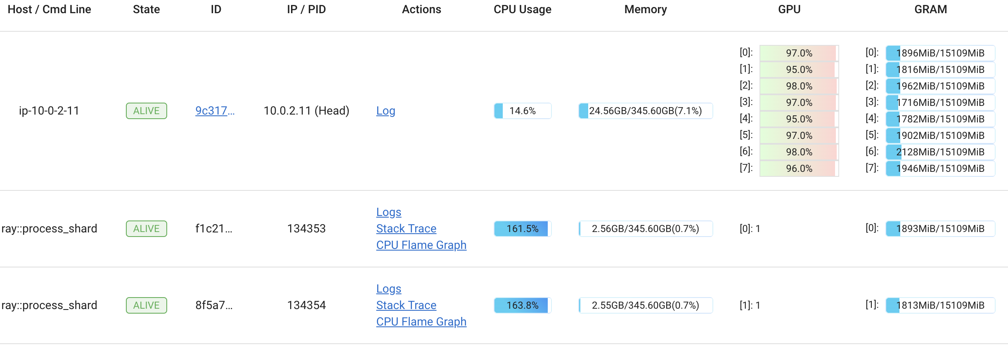Click the GPU column header
Viewport: 1008px width, 347px height.
pos(789,9)
